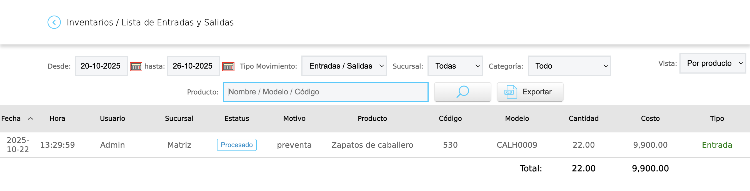This screenshot has height=191, width=750.
Task: Focus the Producto search box
Action: (325, 92)
